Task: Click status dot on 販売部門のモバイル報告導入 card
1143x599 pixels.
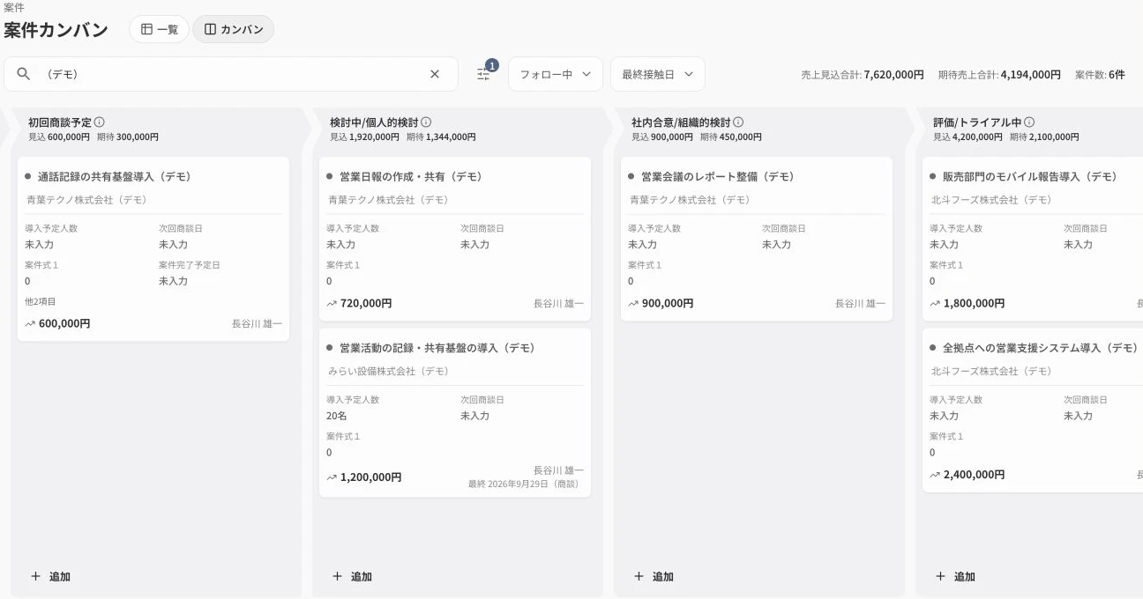Action: (933, 176)
